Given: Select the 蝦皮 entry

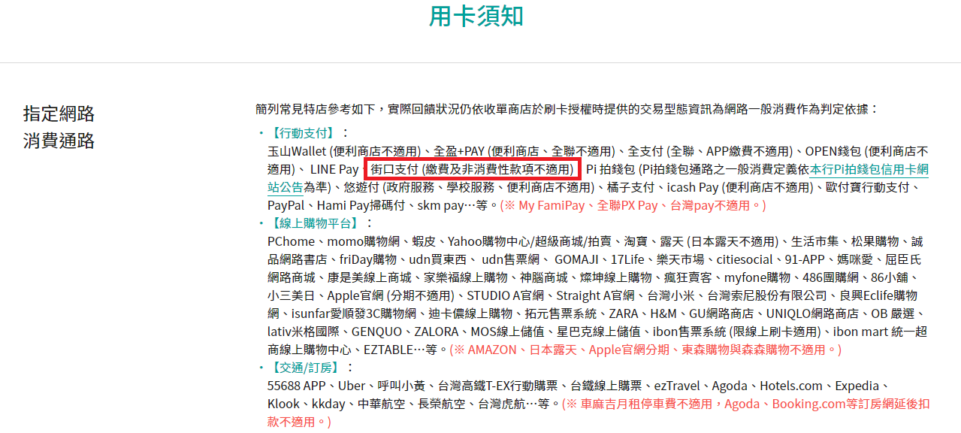Looking at the screenshot, I should [x=424, y=241].
